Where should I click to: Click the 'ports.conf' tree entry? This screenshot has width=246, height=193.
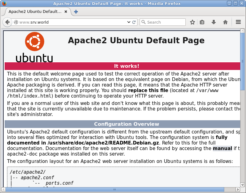pos(59,183)
